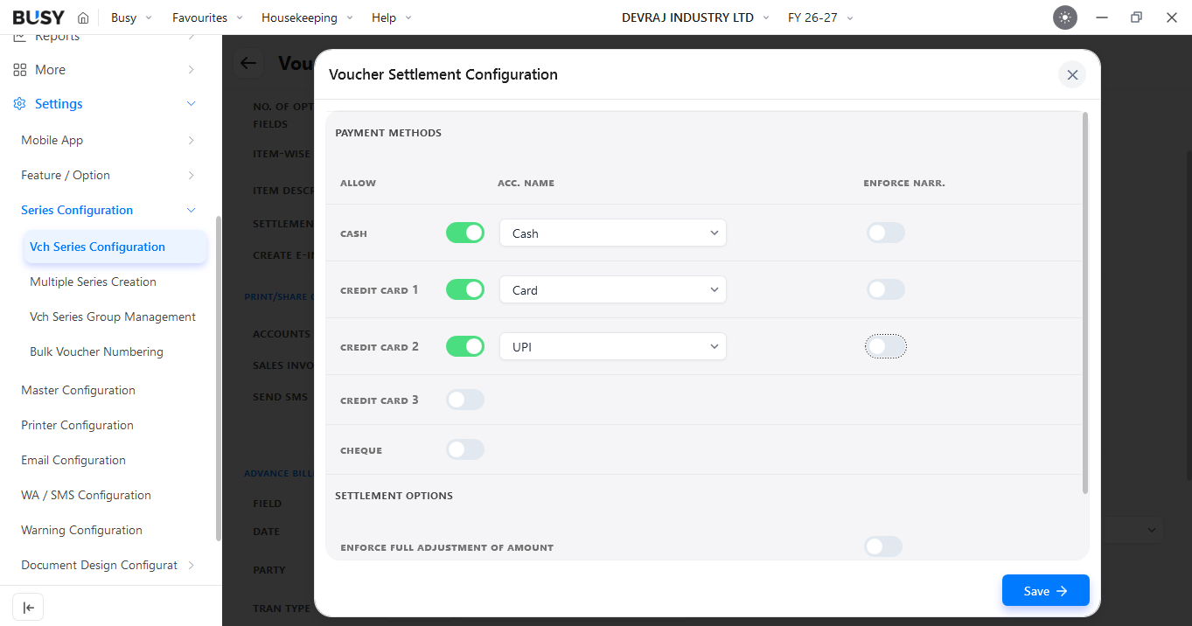Click the ENFORCE NARR. column header
Viewport: 1192px width, 626px height.
tap(904, 184)
